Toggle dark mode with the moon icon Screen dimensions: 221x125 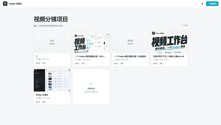click(202, 4)
